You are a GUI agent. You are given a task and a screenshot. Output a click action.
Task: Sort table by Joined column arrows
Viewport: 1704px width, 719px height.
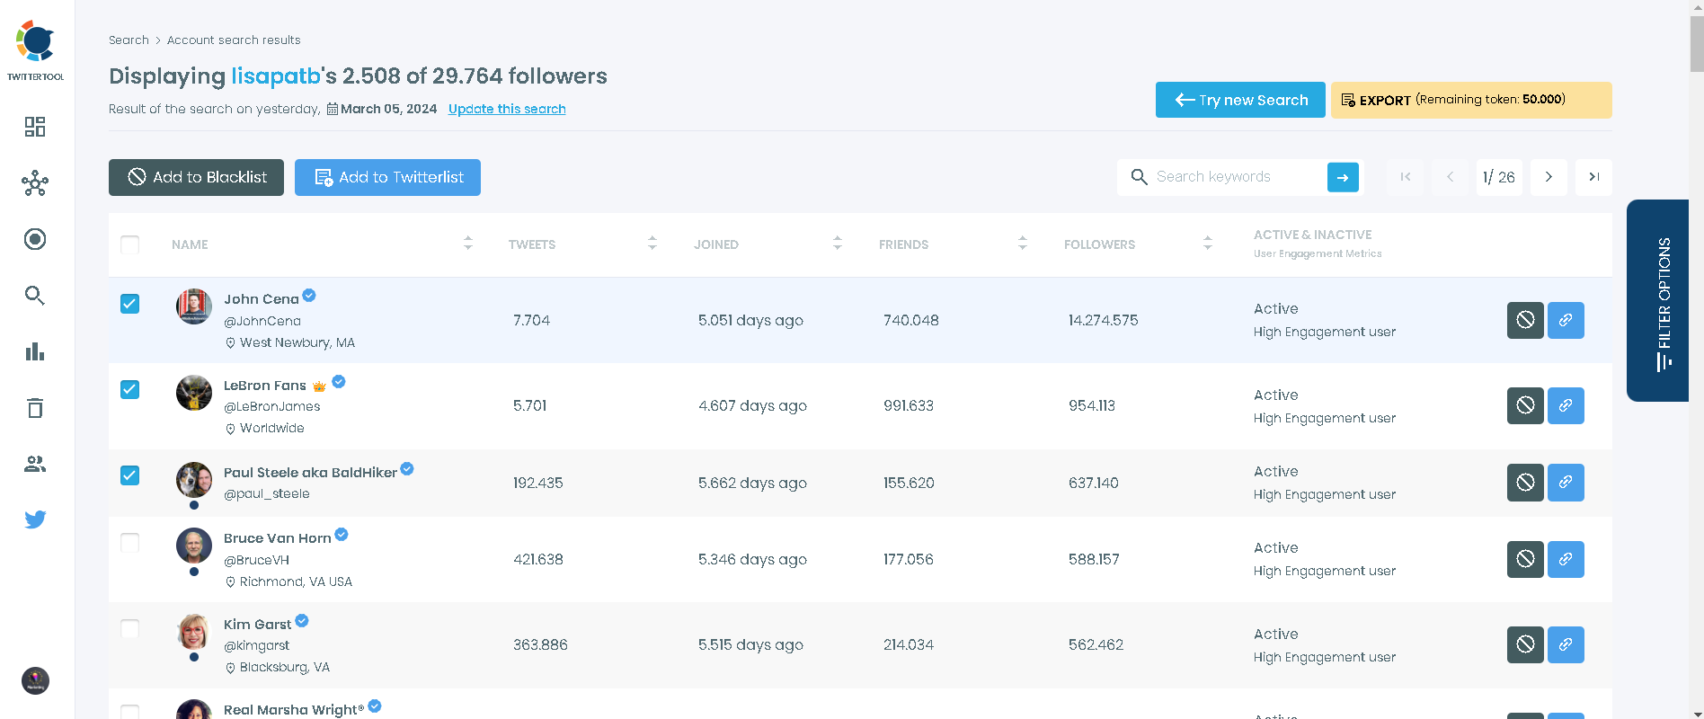[838, 244]
